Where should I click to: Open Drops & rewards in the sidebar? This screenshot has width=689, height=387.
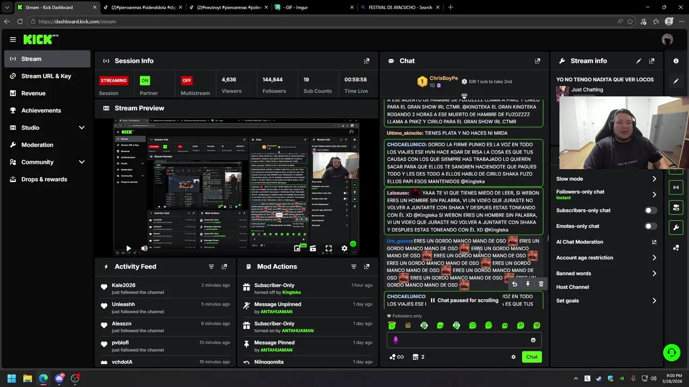pos(47,180)
